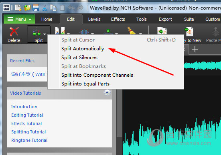Viewport: 221px width, 155px height.
Task: Choose Split into Equal Parts
Action: pos(116,84)
